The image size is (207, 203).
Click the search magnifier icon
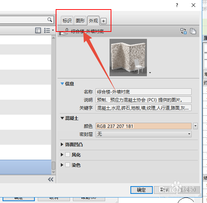point(50,20)
